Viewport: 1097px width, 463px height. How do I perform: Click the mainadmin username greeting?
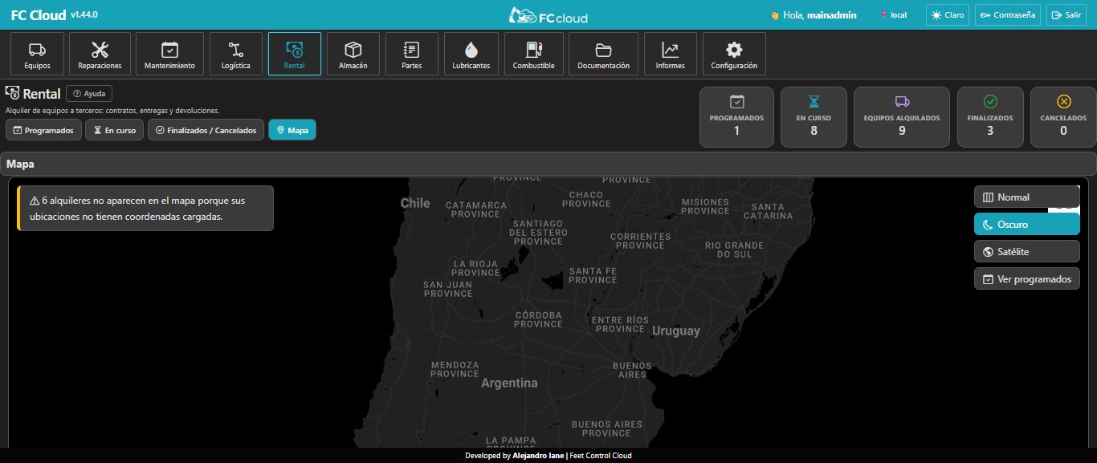832,15
